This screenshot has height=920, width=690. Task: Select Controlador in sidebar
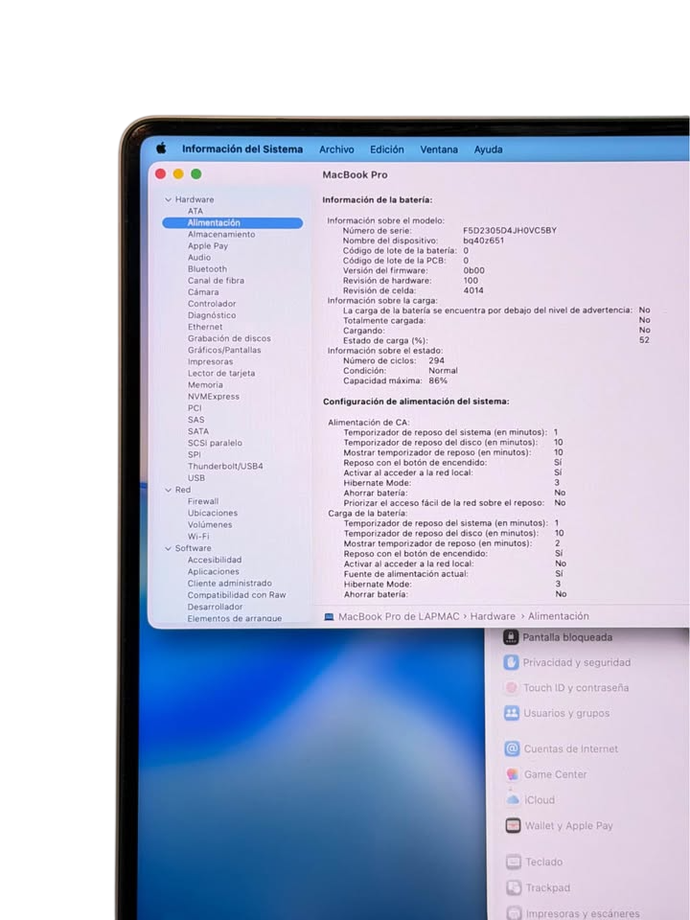(x=212, y=304)
